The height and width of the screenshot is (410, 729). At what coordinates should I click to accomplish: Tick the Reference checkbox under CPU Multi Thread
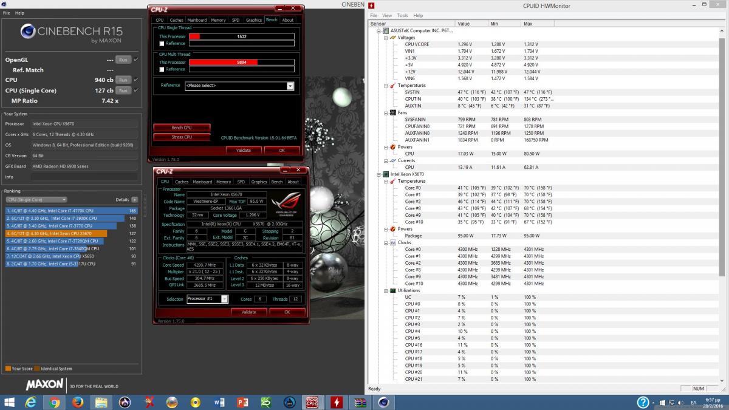tap(162, 69)
